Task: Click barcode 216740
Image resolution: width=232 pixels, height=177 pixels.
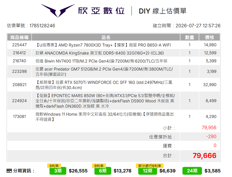Action: point(19,61)
